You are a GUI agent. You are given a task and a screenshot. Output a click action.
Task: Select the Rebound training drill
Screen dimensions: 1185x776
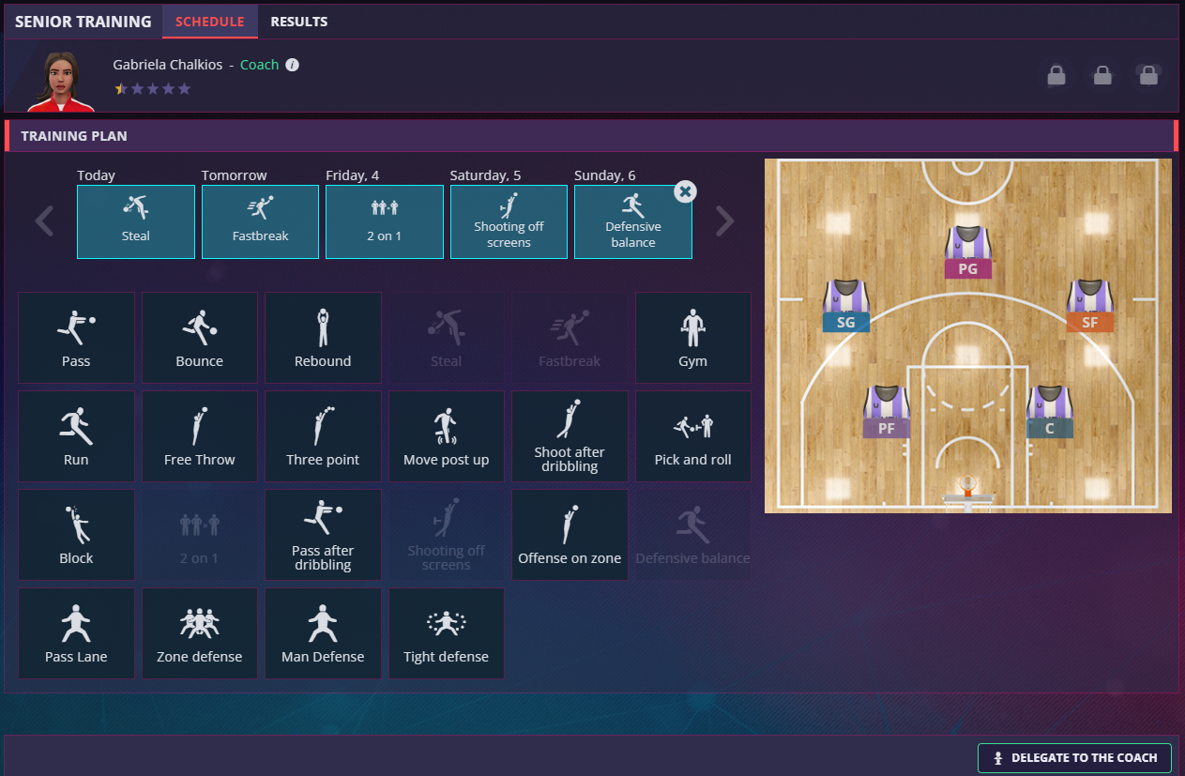[323, 338]
